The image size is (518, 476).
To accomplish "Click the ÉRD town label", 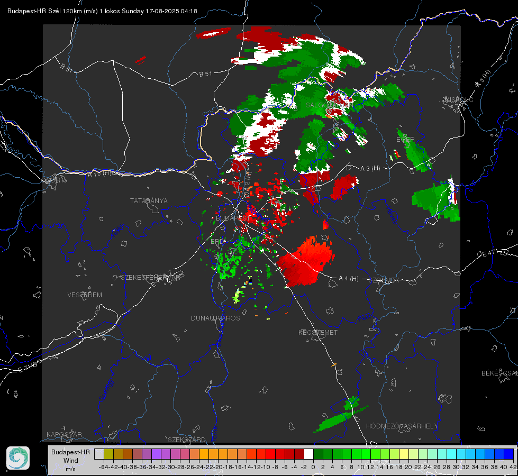I will (x=217, y=242).
